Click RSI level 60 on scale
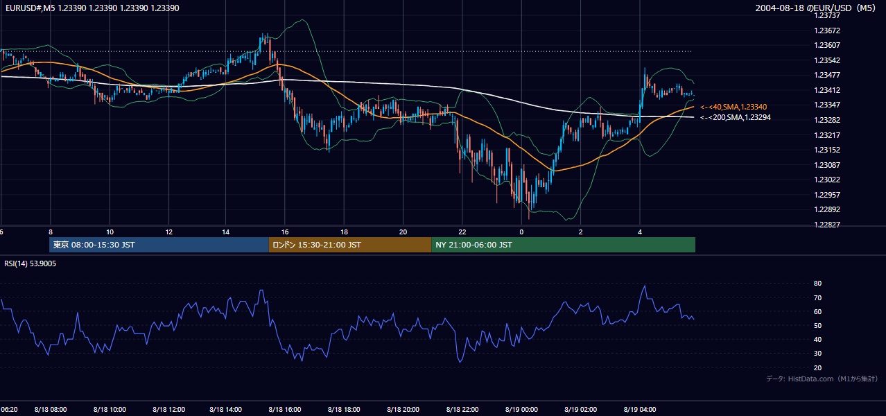 817,311
